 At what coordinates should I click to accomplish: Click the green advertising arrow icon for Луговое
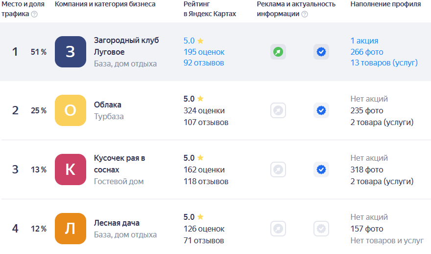point(278,52)
